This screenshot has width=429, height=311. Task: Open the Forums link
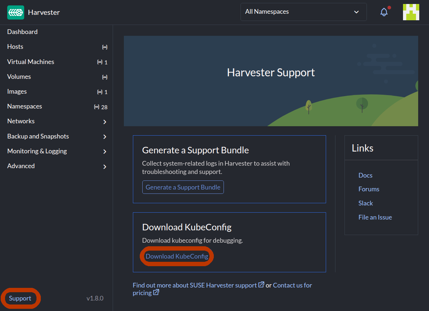coord(369,189)
